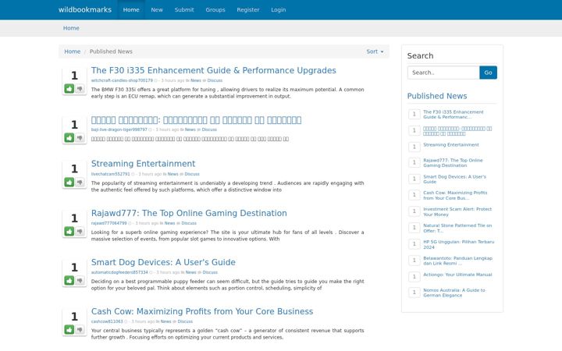
Task: Downvote the baji-live-dragon-tiger998797 story
Action: coord(80,137)
